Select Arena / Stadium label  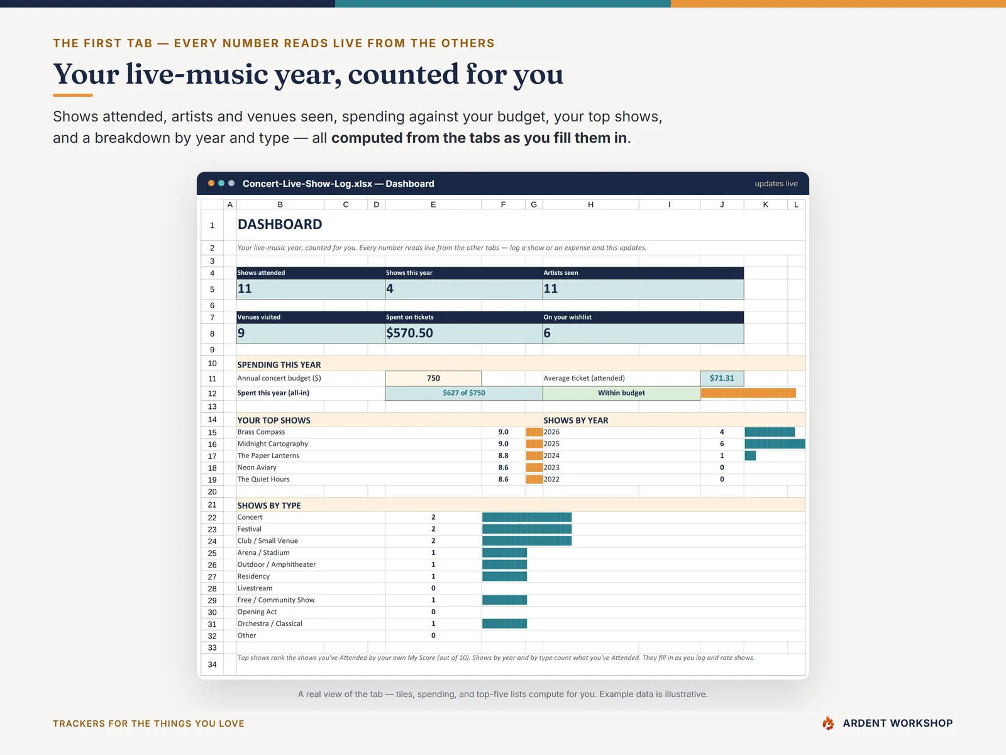263,553
